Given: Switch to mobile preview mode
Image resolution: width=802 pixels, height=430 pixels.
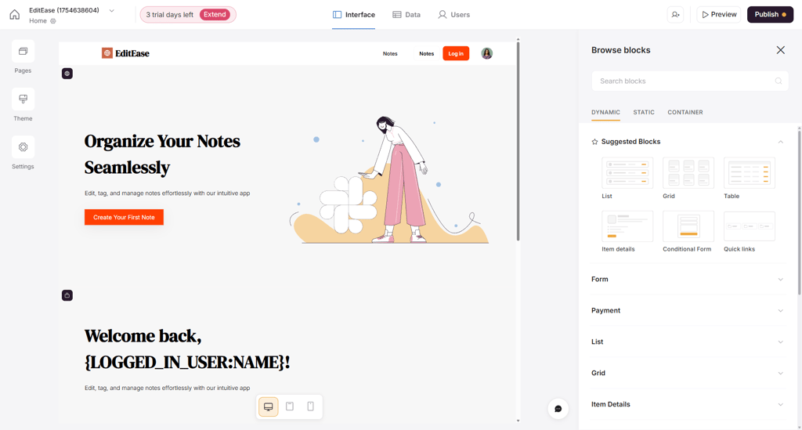Looking at the screenshot, I should coord(310,407).
